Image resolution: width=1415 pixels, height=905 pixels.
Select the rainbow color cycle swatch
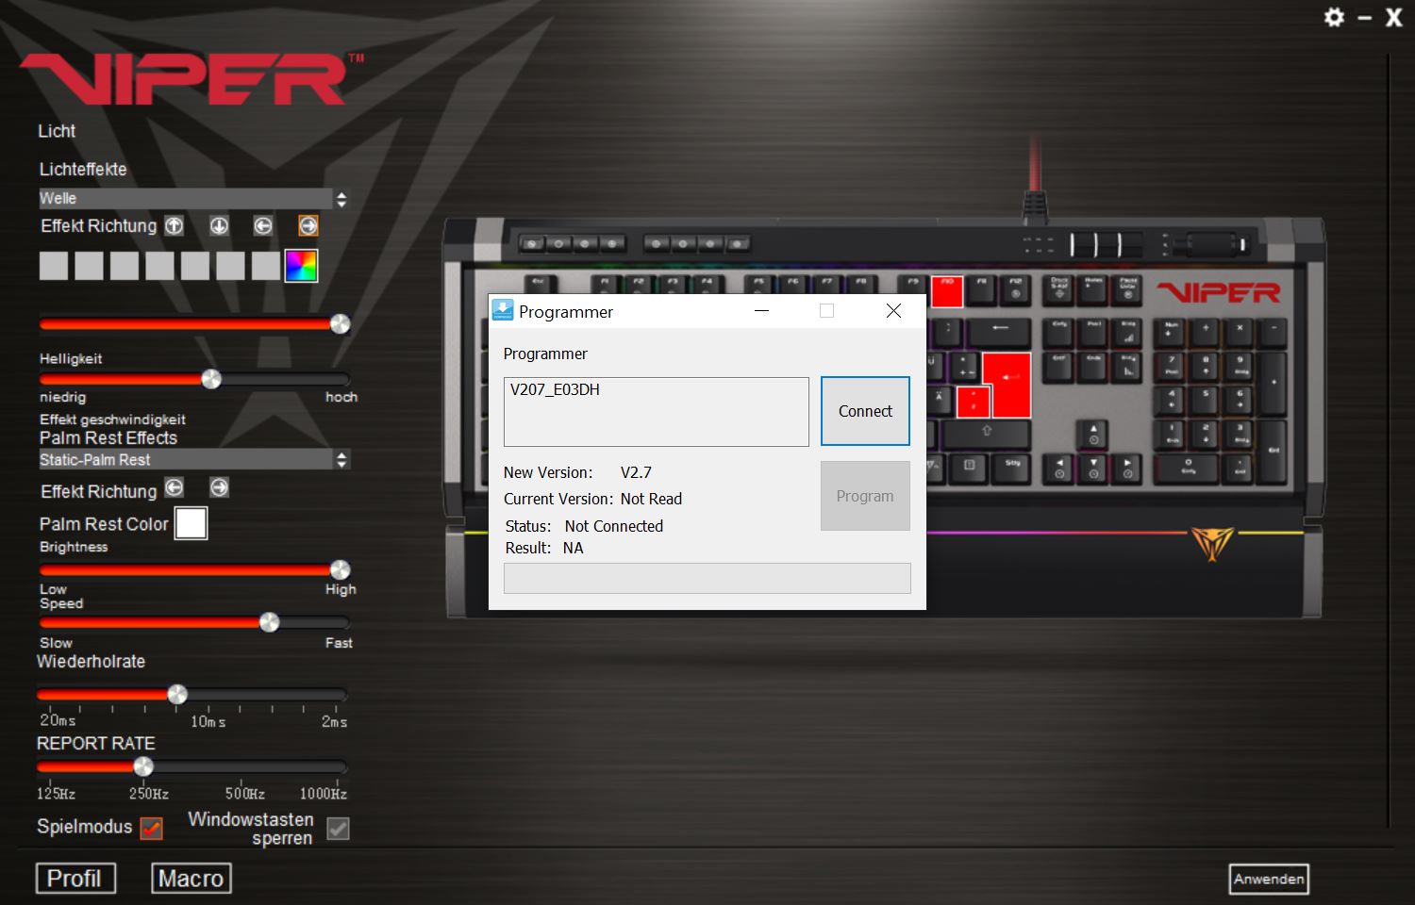point(303,266)
